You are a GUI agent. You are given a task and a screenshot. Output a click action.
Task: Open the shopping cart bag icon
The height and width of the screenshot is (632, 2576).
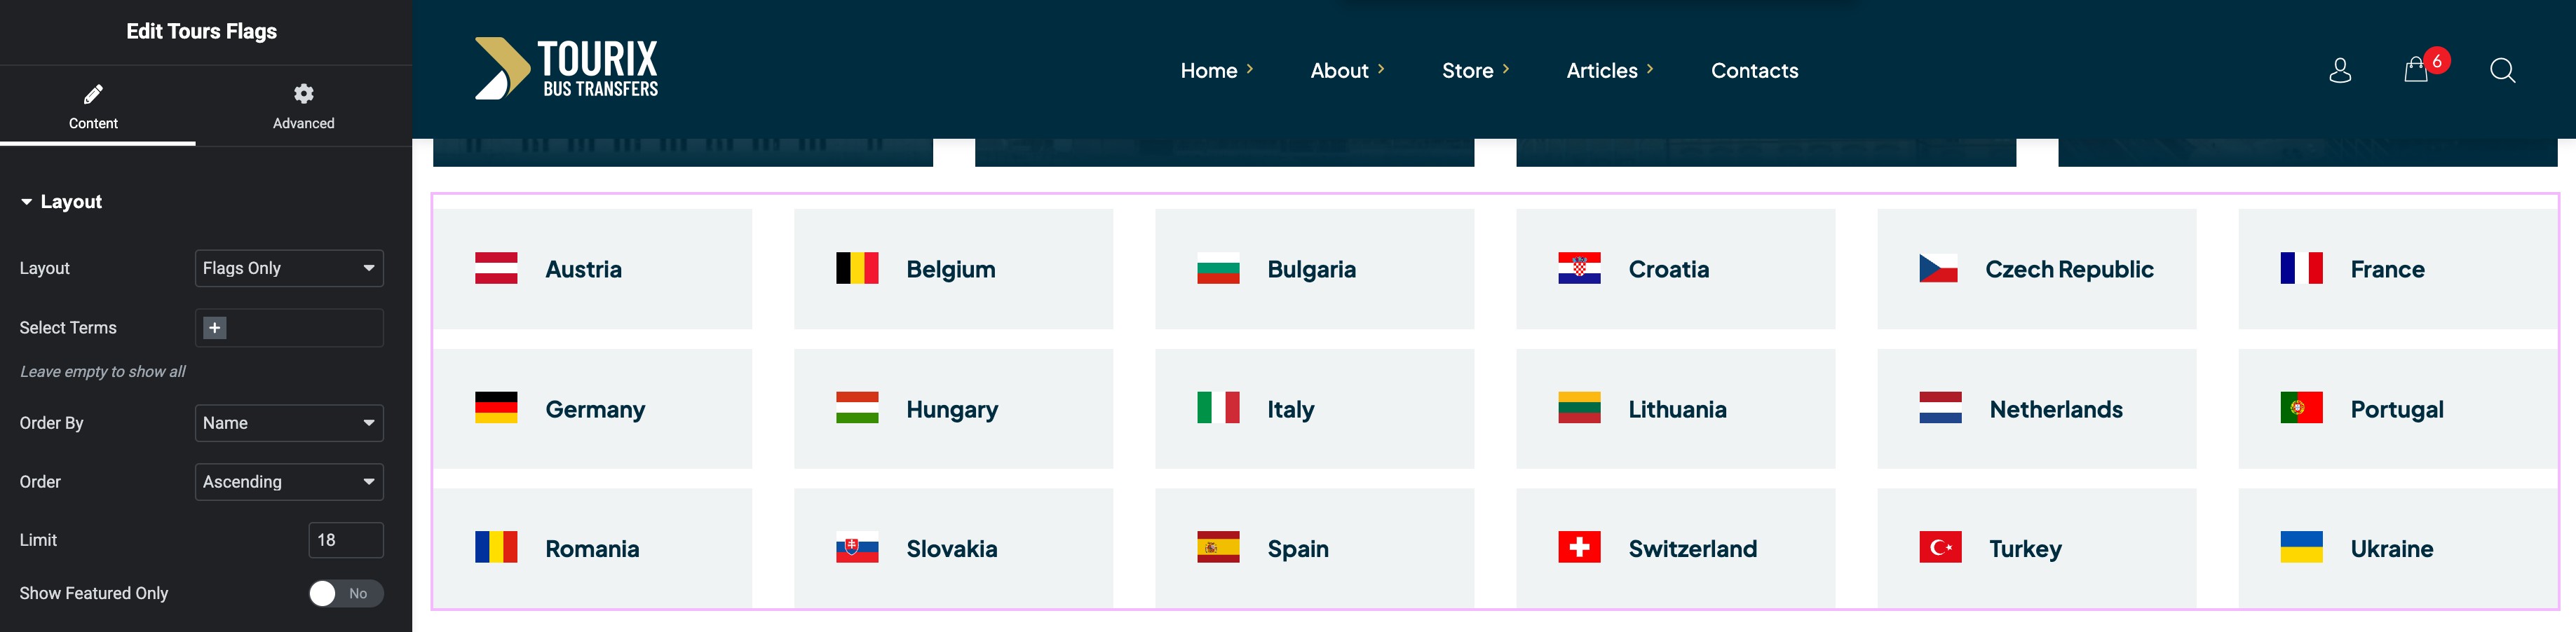pos(2415,70)
